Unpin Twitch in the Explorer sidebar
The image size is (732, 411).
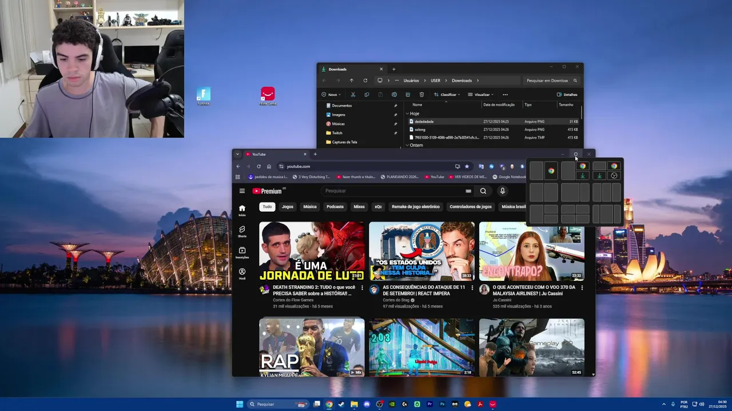point(395,133)
